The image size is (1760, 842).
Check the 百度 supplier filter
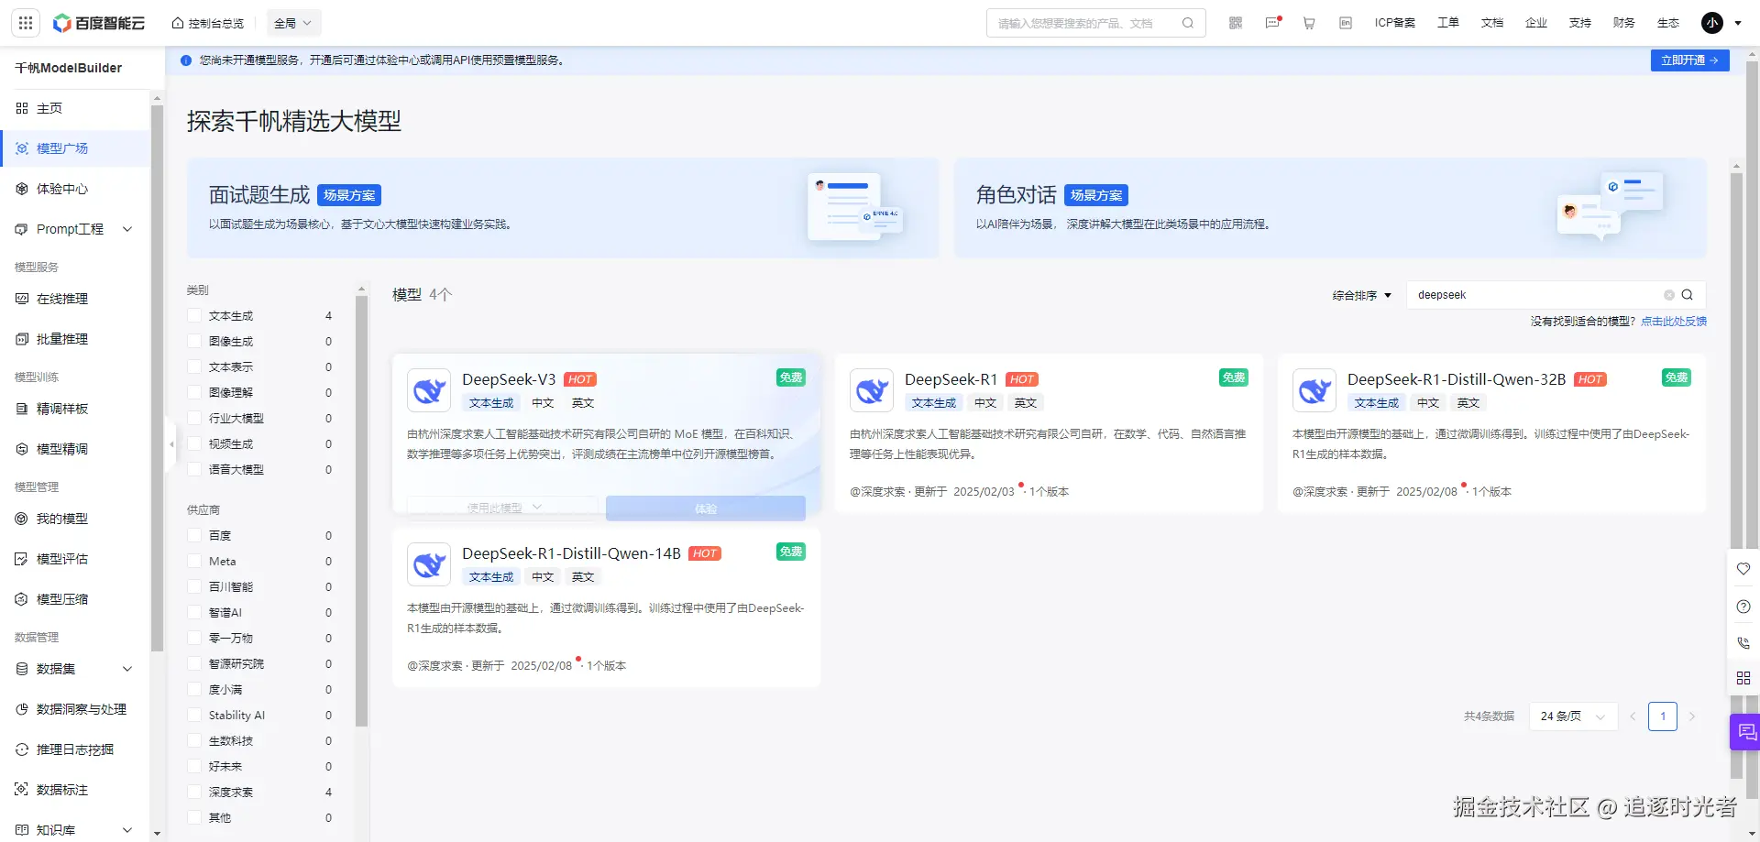[x=194, y=535]
